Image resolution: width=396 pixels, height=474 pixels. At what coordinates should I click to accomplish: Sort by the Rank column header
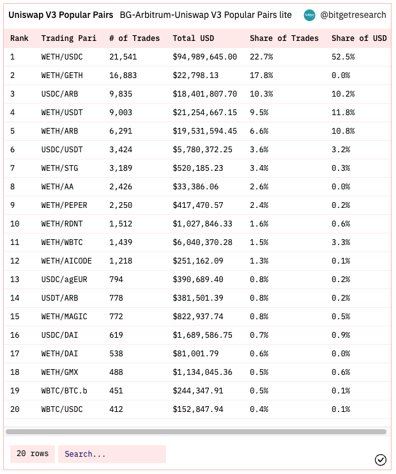pos(19,38)
